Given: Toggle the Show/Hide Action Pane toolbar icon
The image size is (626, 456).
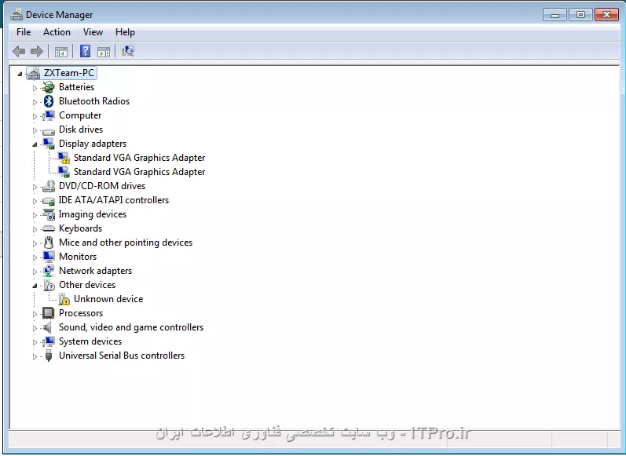Looking at the screenshot, I should tap(104, 52).
